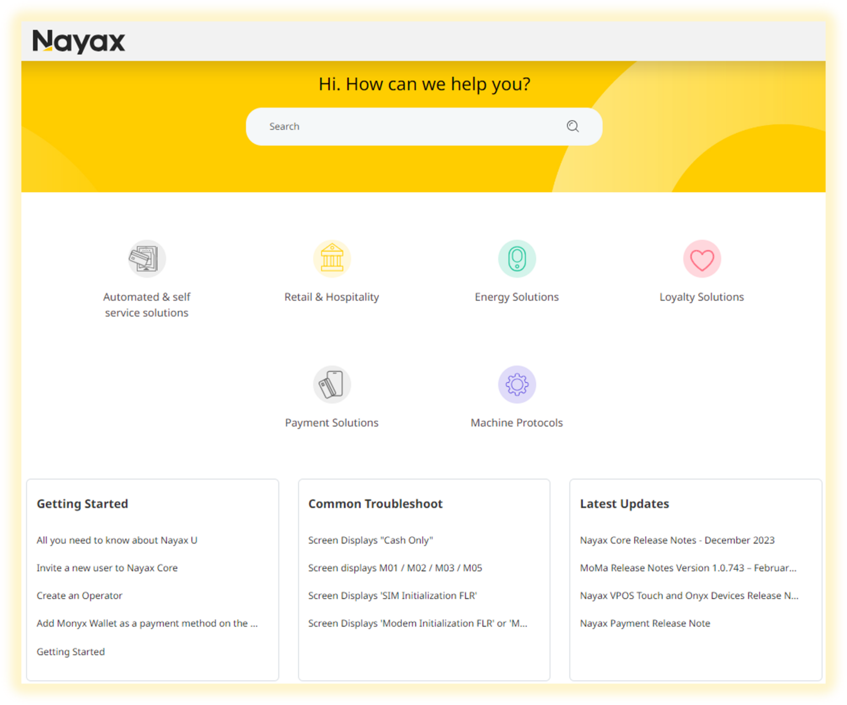
Task: Click inside the Search field
Action: tap(386, 126)
